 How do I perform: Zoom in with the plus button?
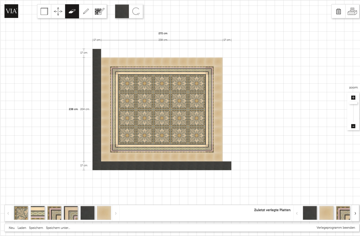click(353, 97)
